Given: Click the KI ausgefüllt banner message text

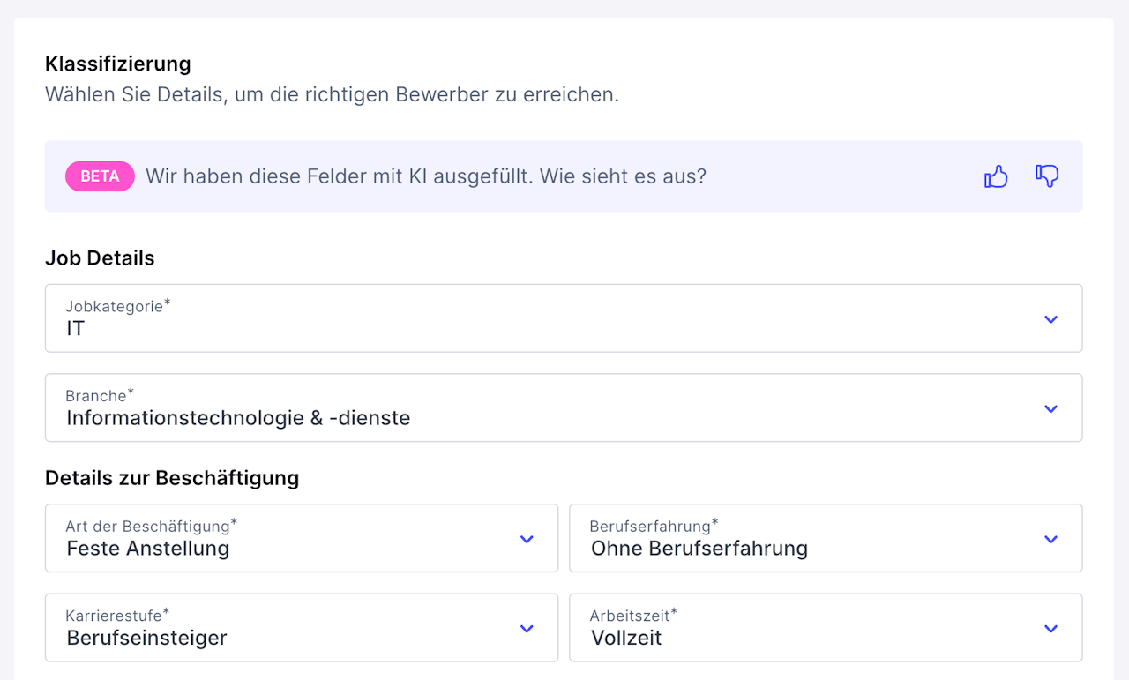Looking at the screenshot, I should pos(426,176).
